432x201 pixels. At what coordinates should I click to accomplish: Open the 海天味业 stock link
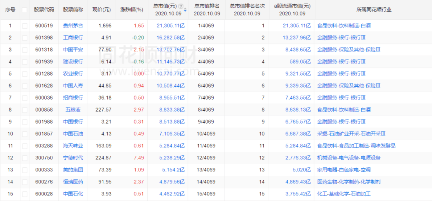tap(73, 146)
